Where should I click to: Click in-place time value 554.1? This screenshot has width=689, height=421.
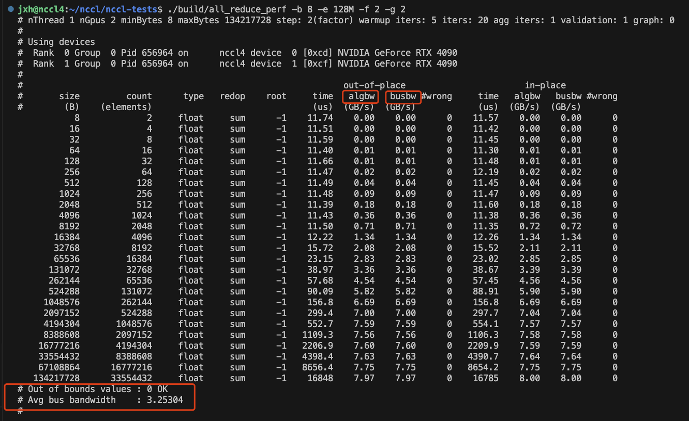pyautogui.click(x=486, y=324)
